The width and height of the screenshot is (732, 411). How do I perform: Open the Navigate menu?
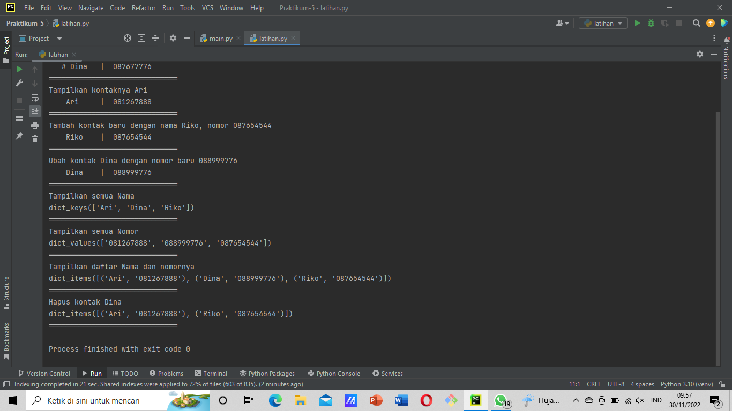click(91, 8)
